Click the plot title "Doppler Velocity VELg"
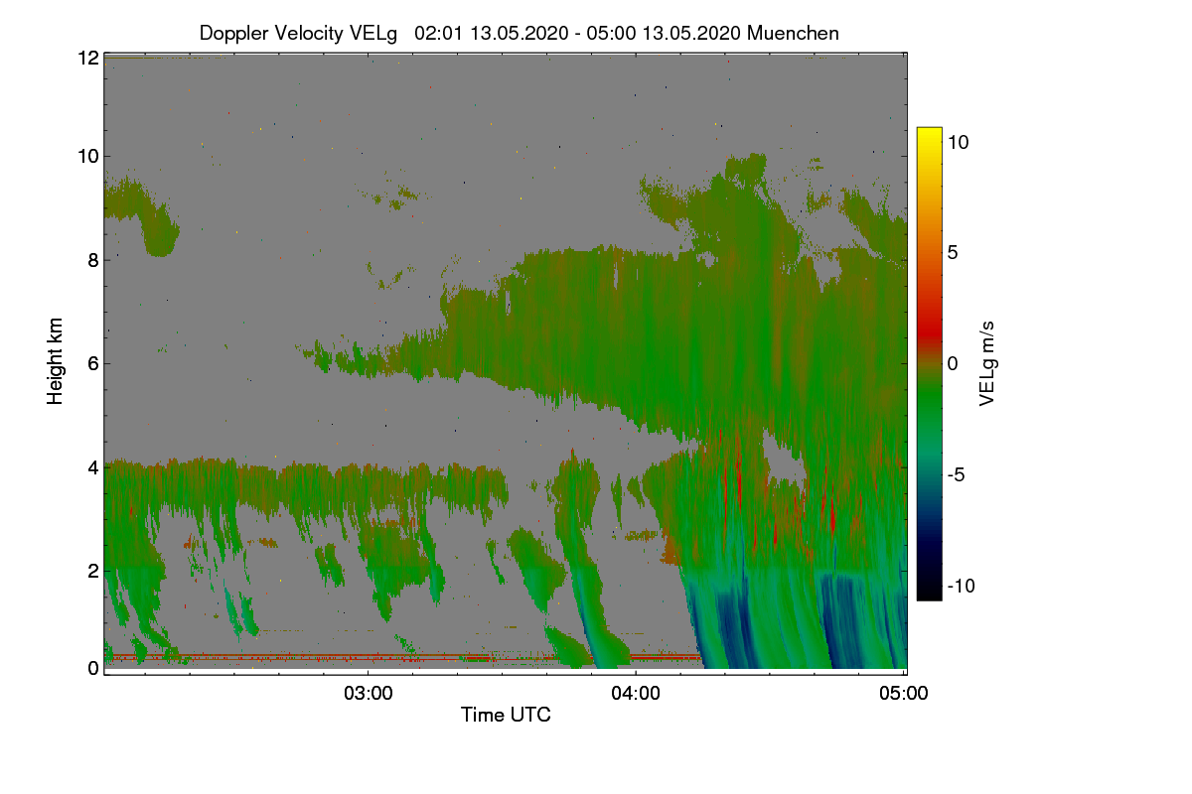This screenshot has width=1192, height=794. pyautogui.click(x=298, y=33)
